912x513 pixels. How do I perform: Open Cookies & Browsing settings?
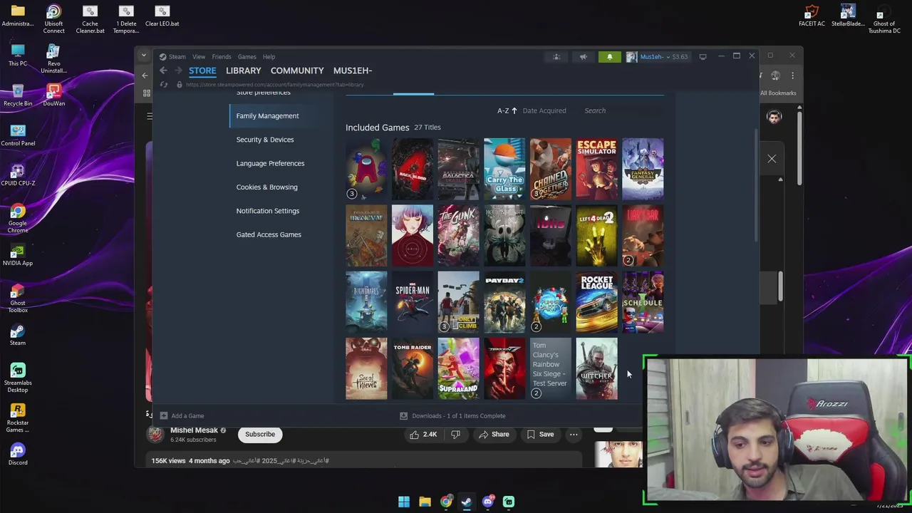coord(267,187)
